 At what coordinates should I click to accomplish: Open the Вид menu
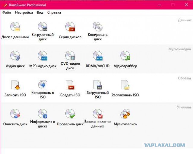(x=40, y=12)
